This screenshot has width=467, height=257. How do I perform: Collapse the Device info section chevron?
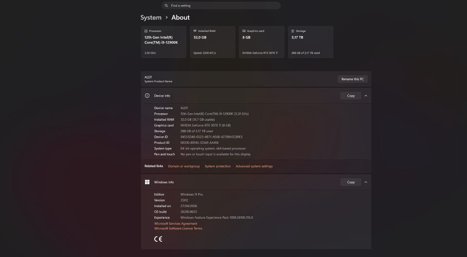point(366,96)
